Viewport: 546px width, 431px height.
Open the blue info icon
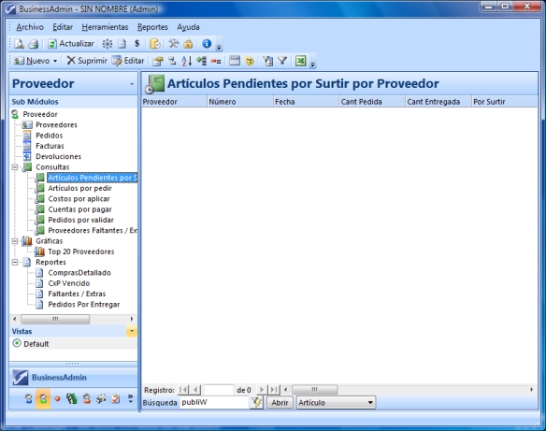207,44
